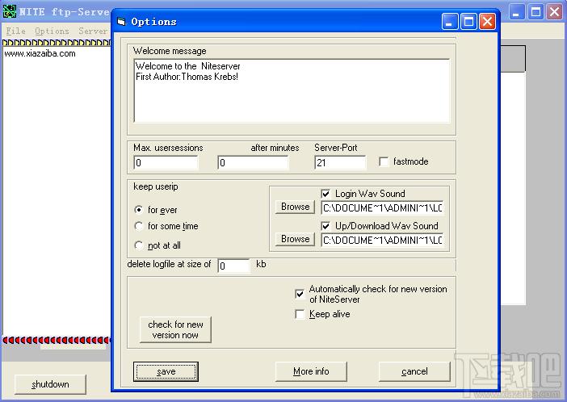Enable the fastmode checkbox

click(384, 161)
